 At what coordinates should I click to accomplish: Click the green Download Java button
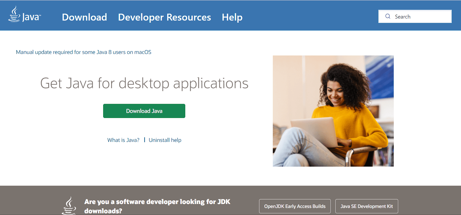[144, 111]
